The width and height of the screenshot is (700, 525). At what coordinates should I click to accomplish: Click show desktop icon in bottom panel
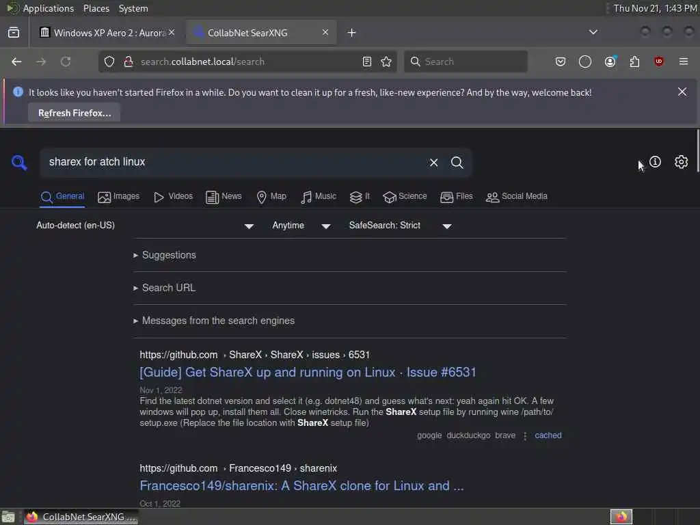pos(8,517)
